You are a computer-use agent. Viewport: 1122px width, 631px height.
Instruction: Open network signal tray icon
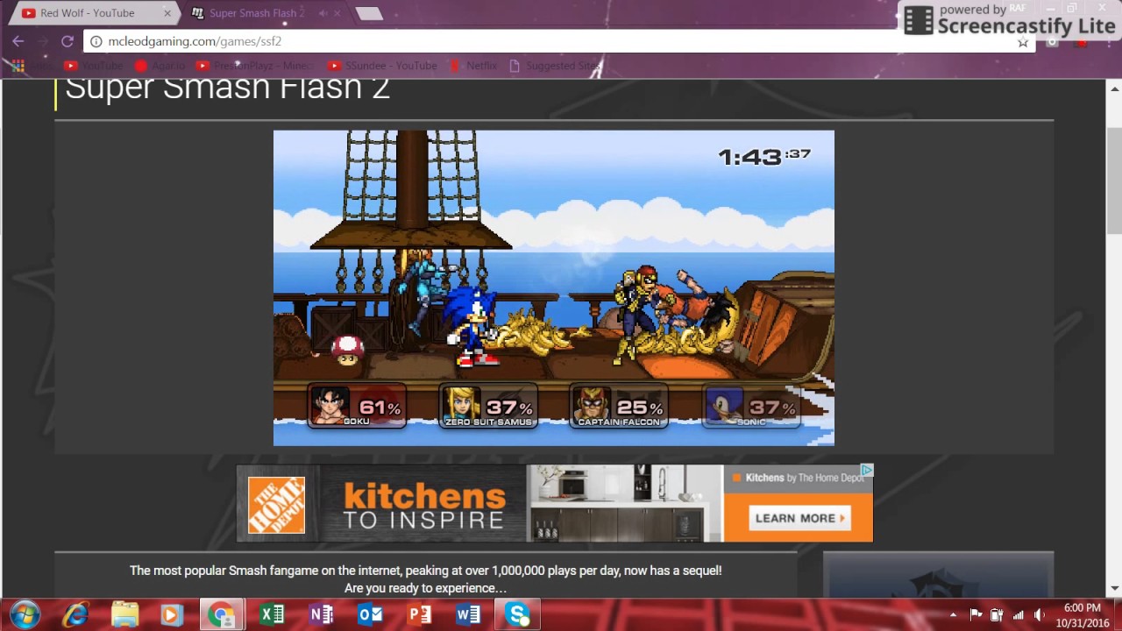tap(1018, 614)
